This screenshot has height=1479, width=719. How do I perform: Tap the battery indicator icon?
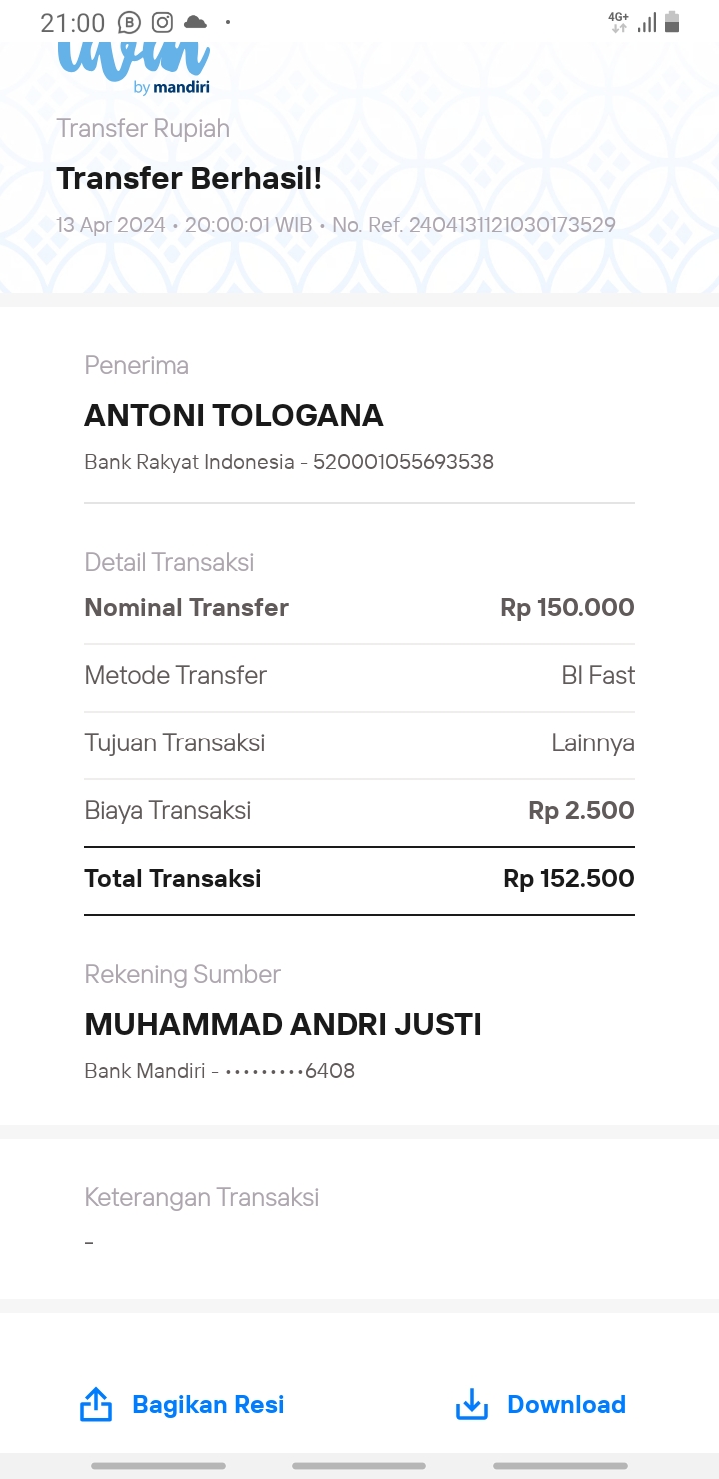[672, 22]
